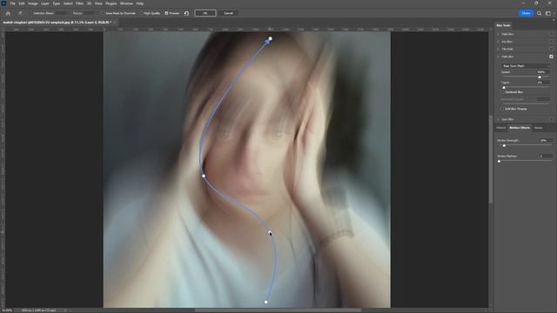Toggle Save Mask to Channels checkbox
The width and height of the screenshot is (557, 313).
tap(103, 13)
